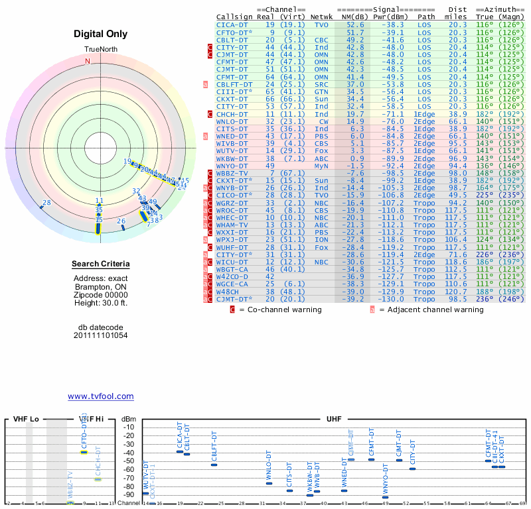
Task: Click the WNLO-DT bar in the UHF chart
Action: [269, 483]
